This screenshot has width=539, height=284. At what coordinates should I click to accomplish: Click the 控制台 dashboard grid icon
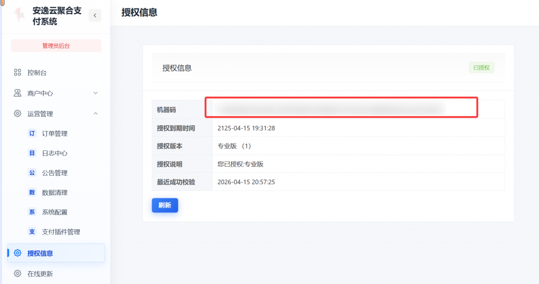17,73
